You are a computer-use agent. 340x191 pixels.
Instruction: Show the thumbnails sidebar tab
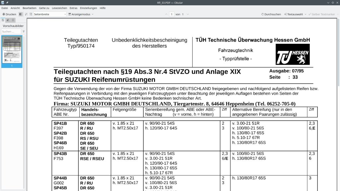tap(3, 20)
